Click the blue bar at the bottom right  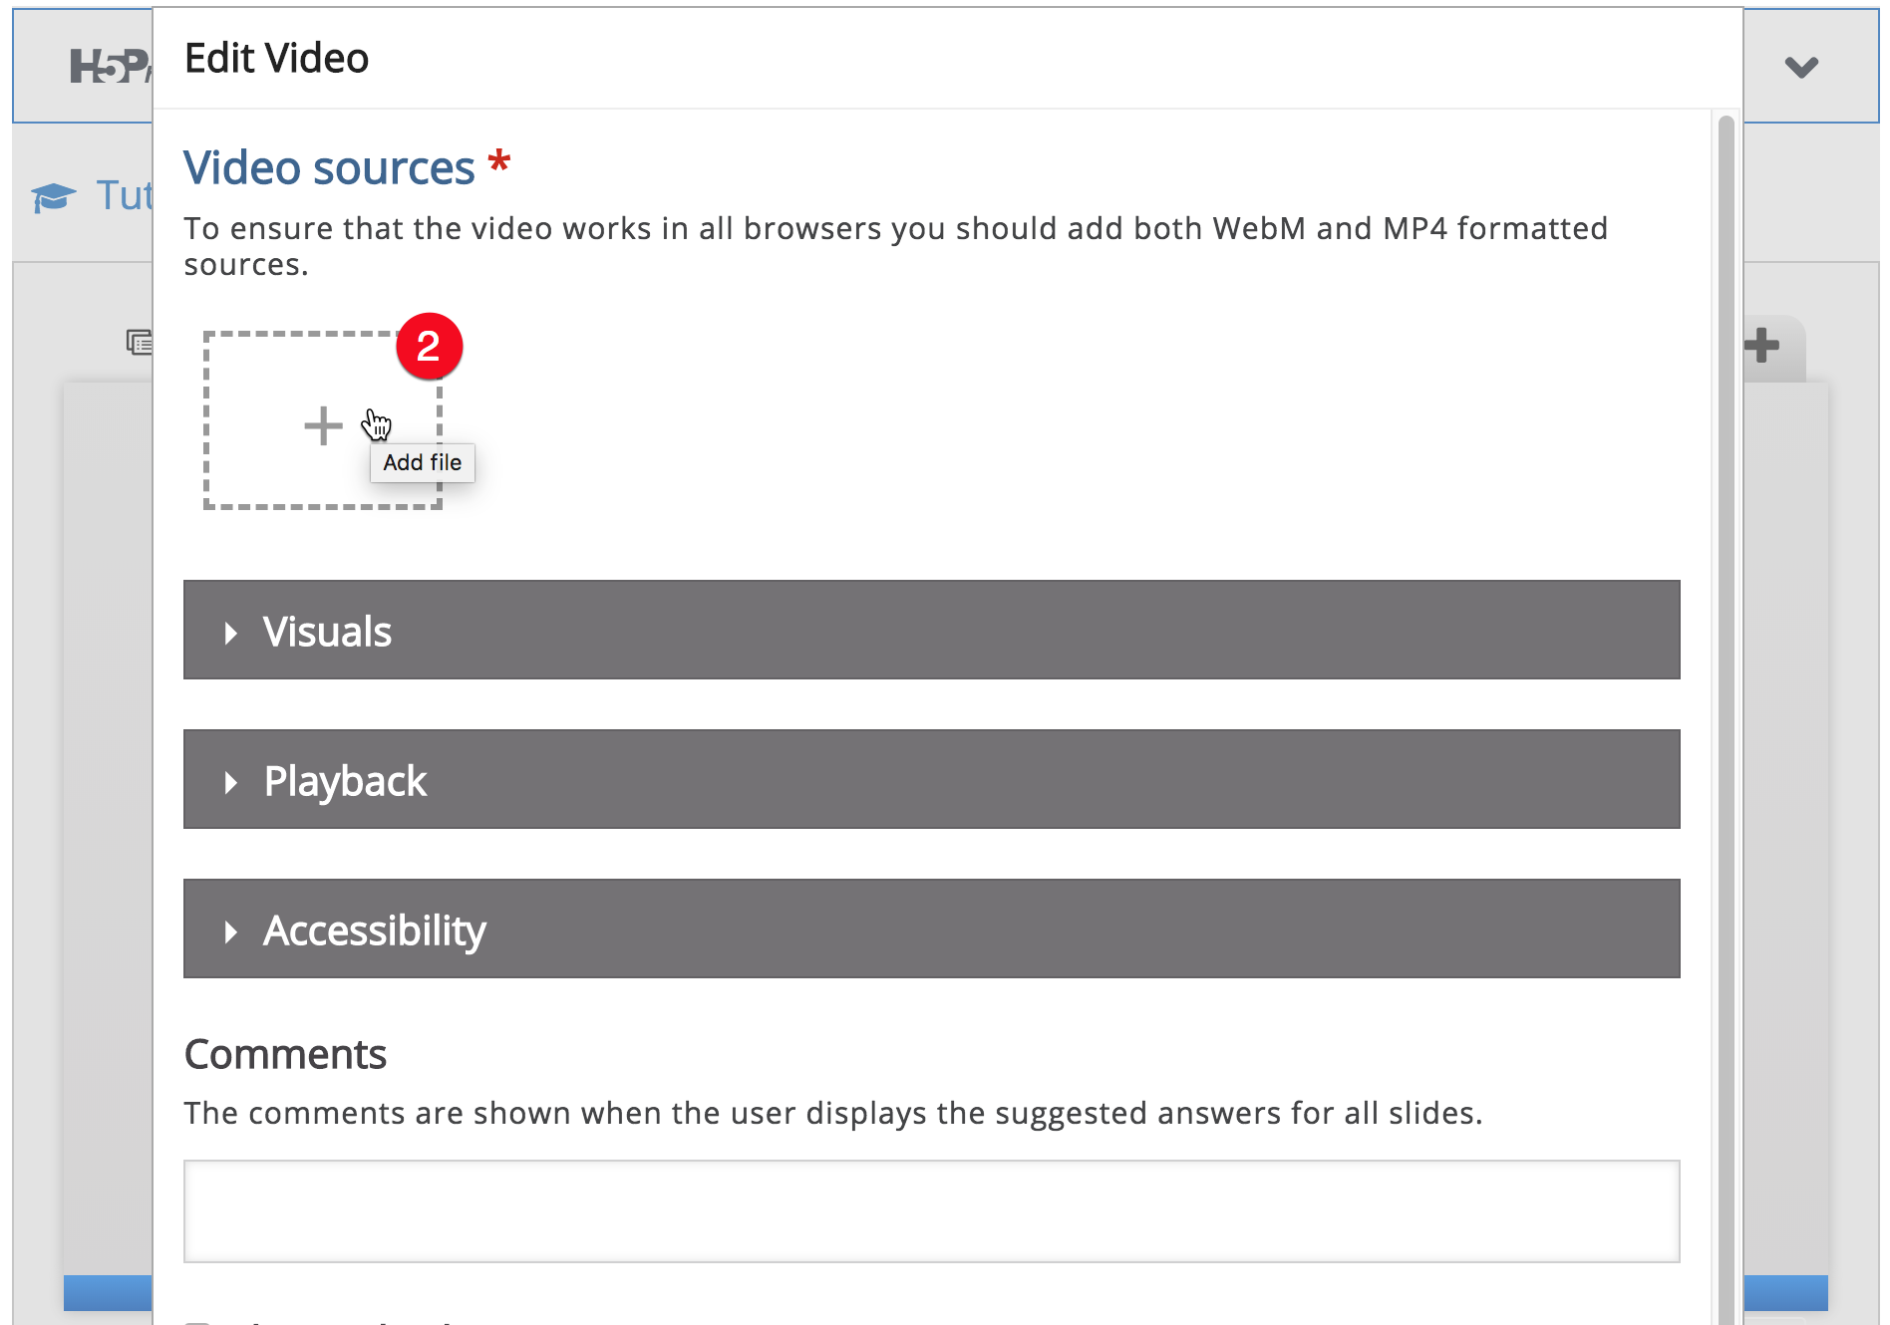coord(1785,1292)
